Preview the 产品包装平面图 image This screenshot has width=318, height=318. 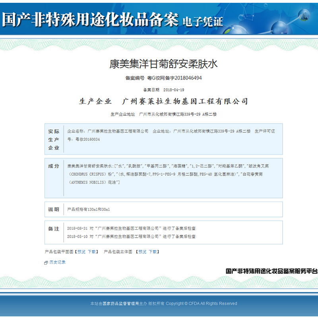81,252
